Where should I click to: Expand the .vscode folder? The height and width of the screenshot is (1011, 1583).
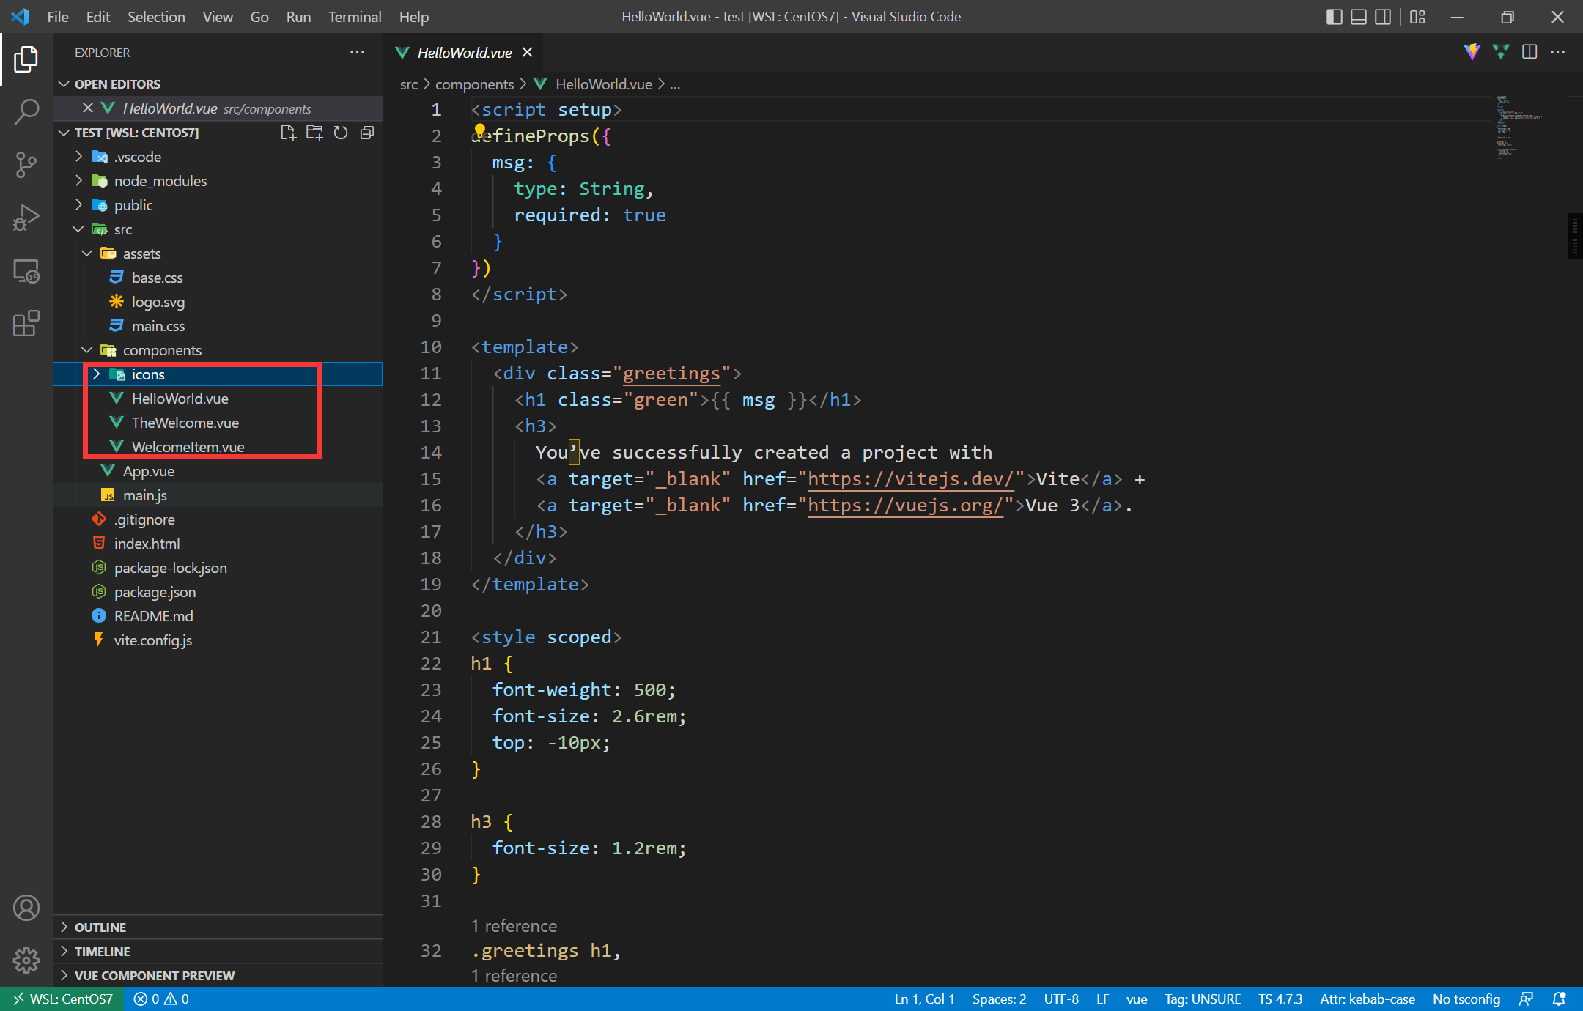pyautogui.click(x=78, y=157)
